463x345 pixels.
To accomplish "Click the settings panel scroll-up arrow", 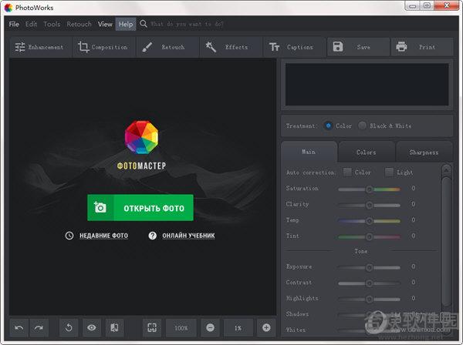I will [x=447, y=170].
